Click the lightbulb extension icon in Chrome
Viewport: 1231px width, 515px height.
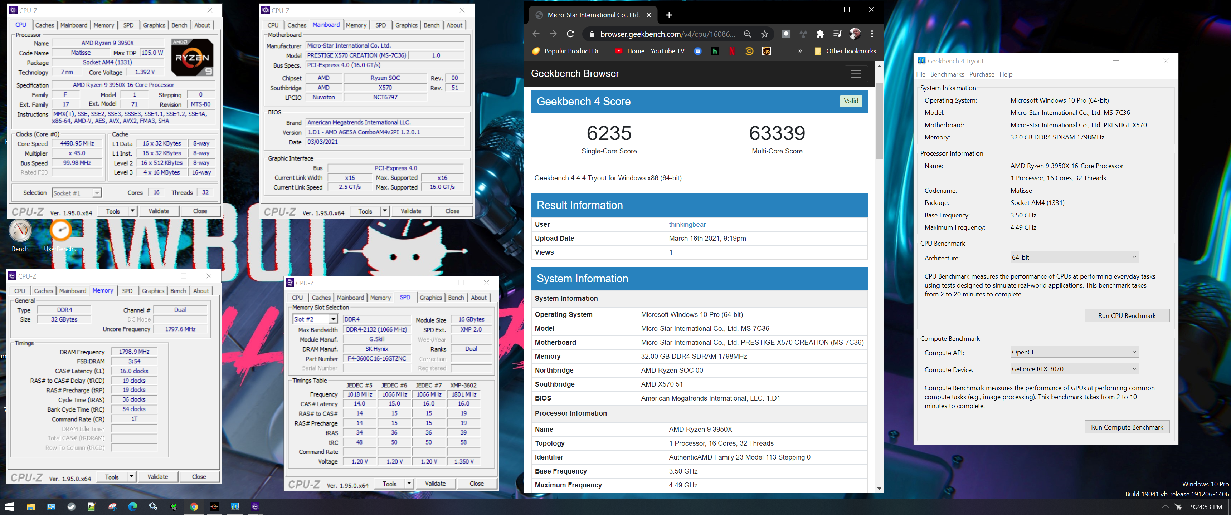click(786, 34)
